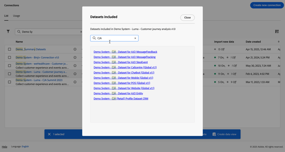Click date May 30, 2023, 7:24 AM
This screenshot has height=152, width=285.
[x=258, y=66]
